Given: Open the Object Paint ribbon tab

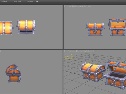Looking at the screenshot, I should 17,2.
